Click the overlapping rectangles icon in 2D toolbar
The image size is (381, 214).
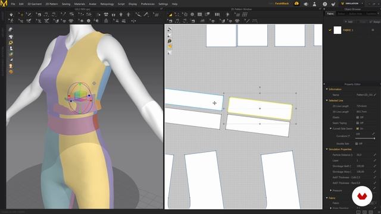coord(207,14)
